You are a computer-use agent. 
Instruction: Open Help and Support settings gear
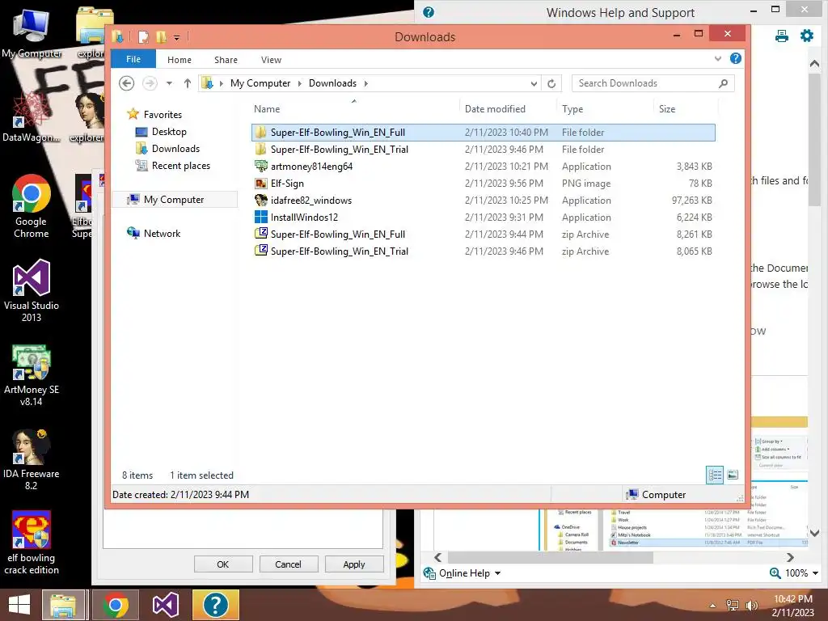(806, 36)
